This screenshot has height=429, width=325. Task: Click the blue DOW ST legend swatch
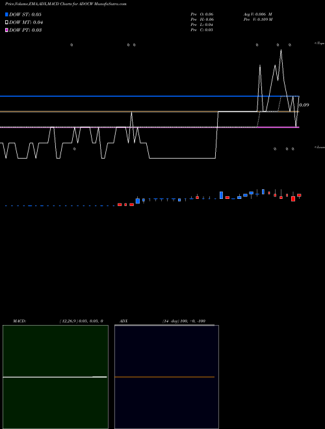[6, 14]
